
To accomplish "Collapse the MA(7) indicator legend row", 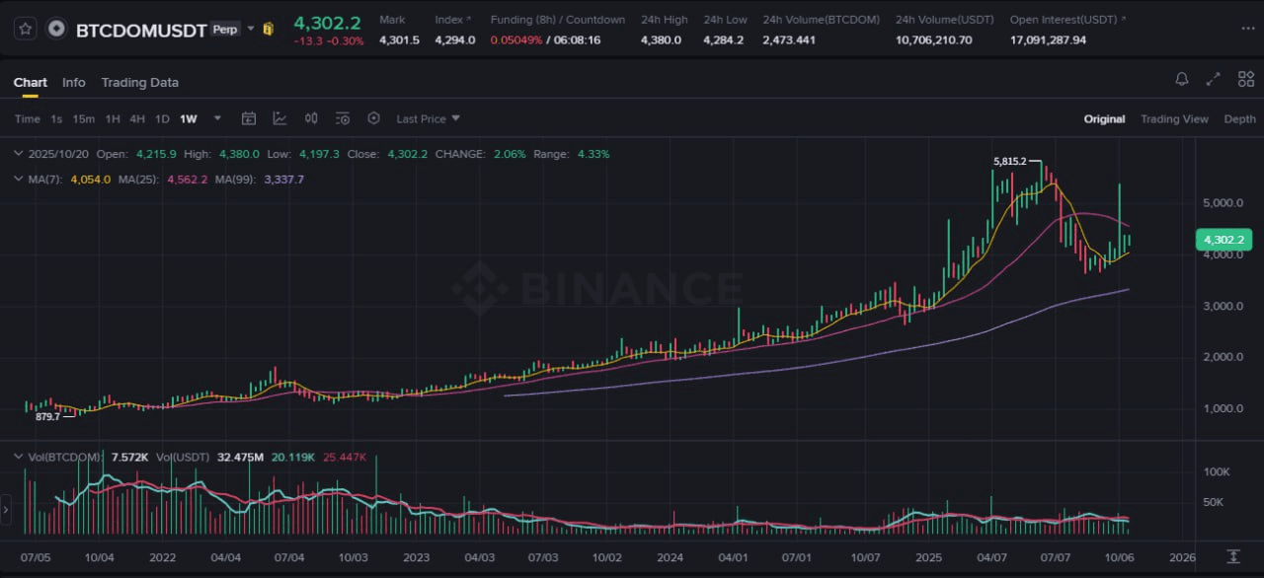I will tap(17, 180).
